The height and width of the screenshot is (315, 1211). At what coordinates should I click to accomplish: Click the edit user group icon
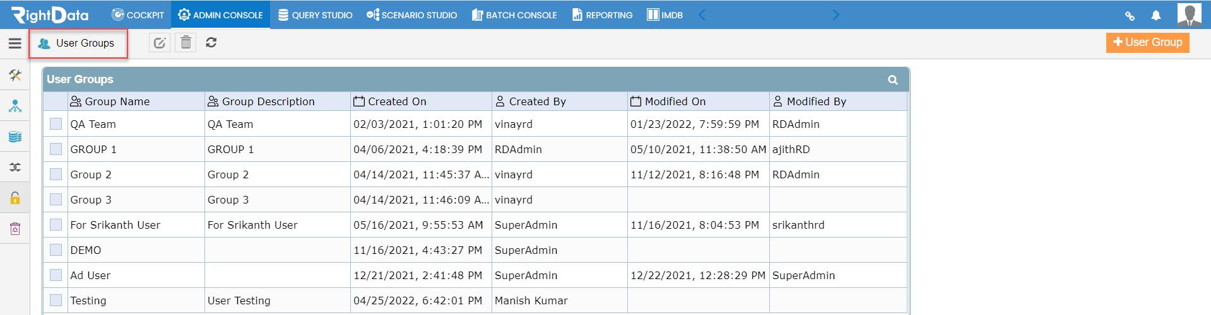(x=160, y=43)
